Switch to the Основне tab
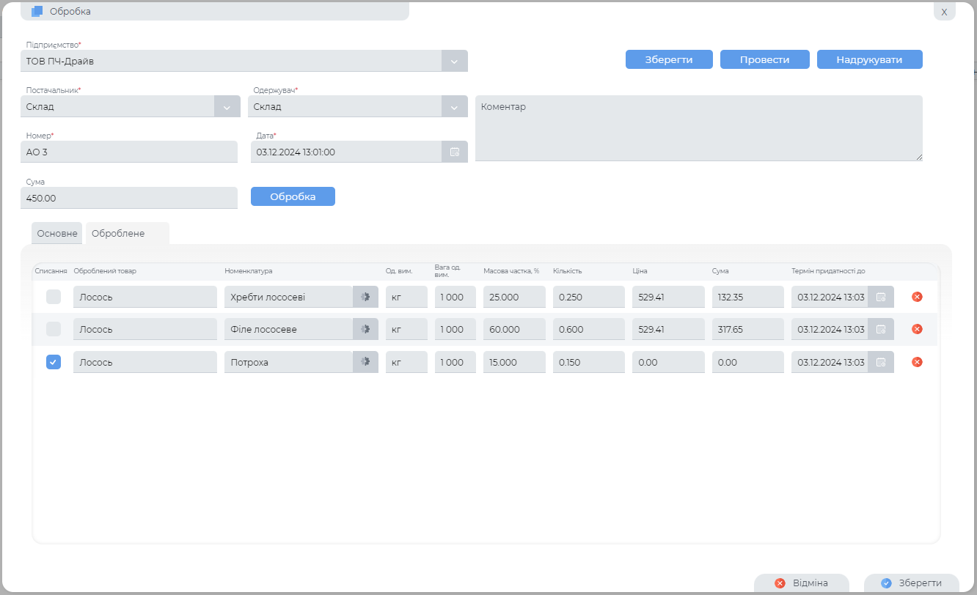 pos(57,233)
